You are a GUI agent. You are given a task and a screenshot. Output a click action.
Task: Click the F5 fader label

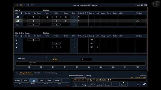[x=77, y=67]
